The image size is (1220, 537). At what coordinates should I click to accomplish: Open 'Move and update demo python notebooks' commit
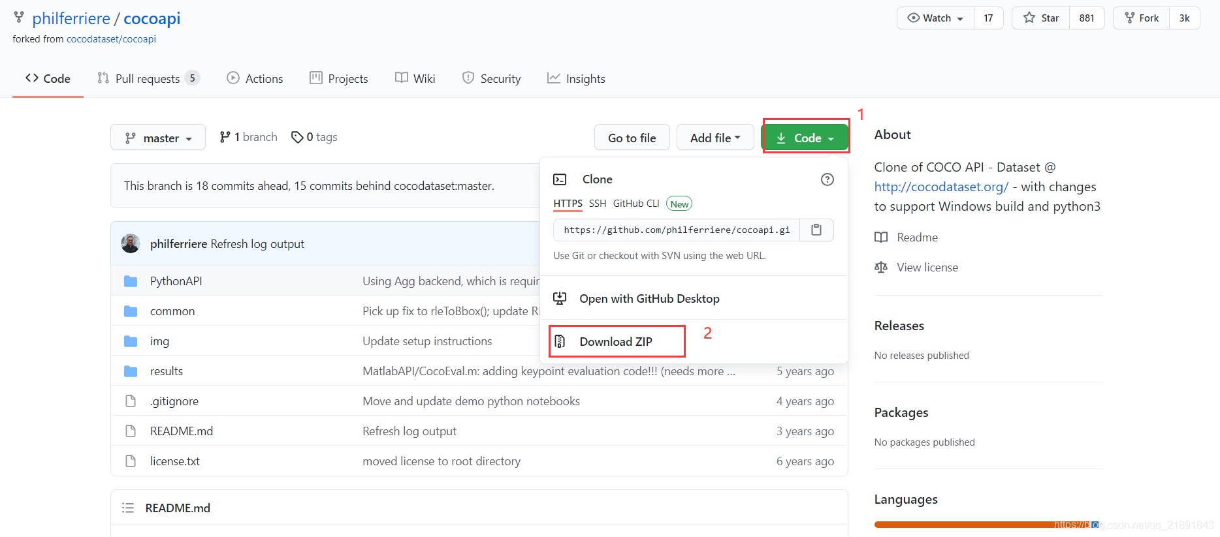tap(471, 401)
